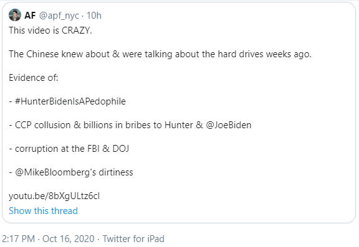Select the 'This video is CRAZY.' text line
Viewport: 359px width, 247px height.
click(x=50, y=30)
